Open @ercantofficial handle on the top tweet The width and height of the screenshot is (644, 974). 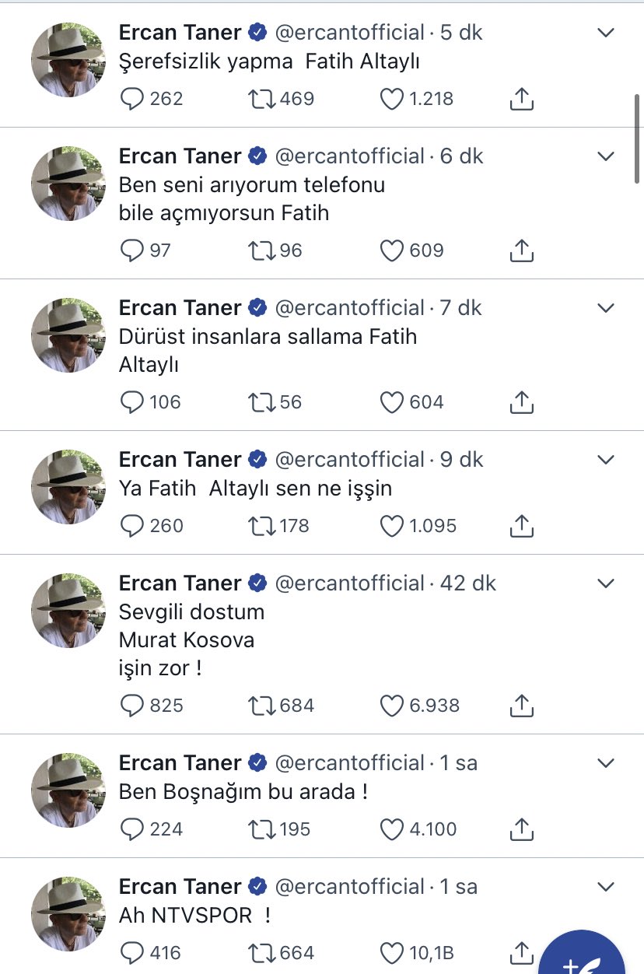tap(350, 33)
